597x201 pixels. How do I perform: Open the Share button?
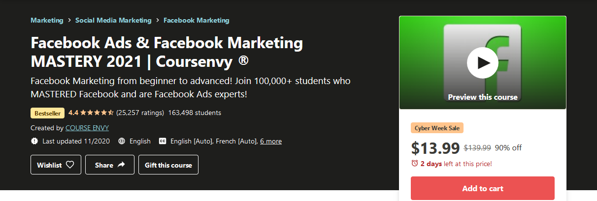(x=110, y=165)
